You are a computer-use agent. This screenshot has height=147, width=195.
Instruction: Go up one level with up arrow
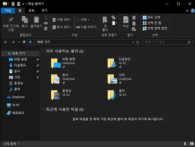[x=24, y=42]
